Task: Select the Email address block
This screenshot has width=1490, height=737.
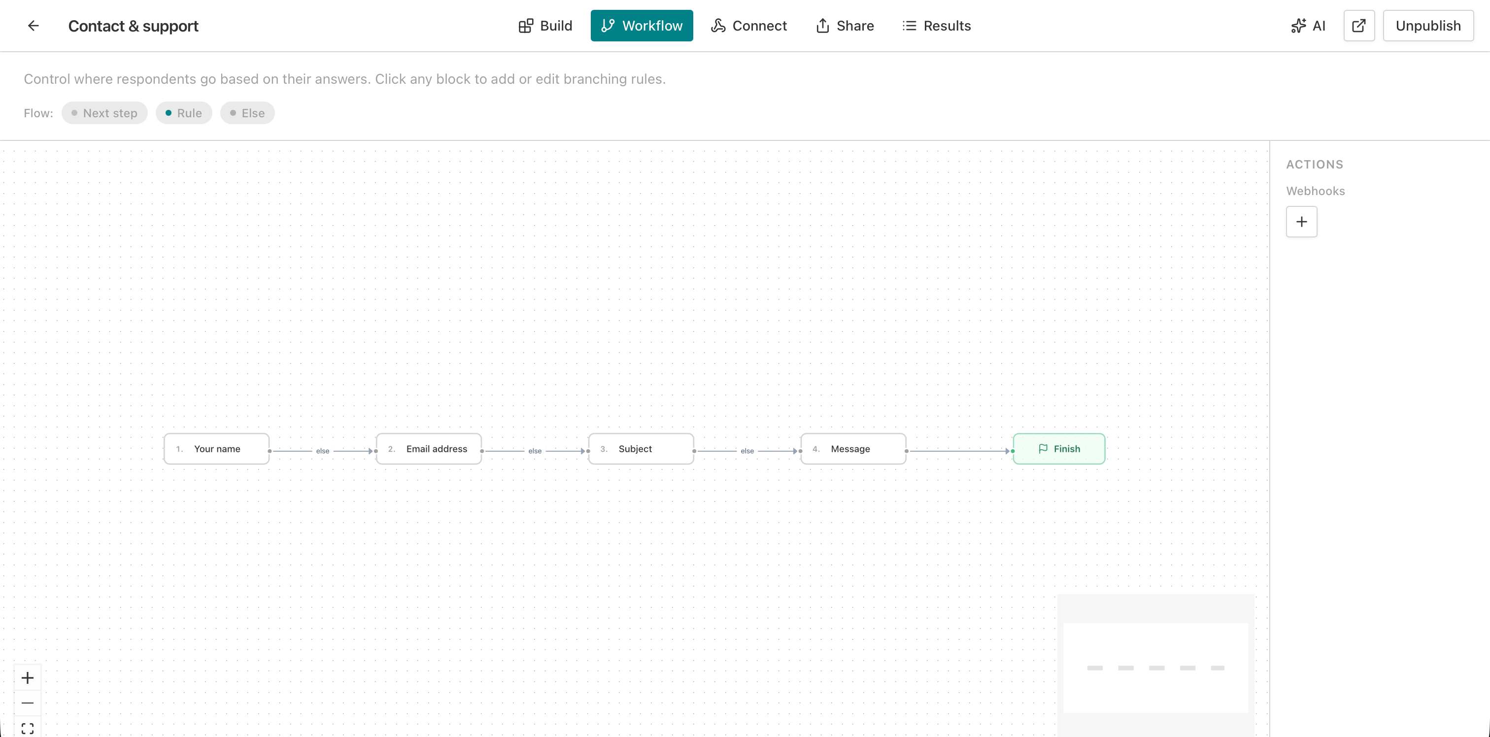Action: pyautogui.click(x=429, y=448)
